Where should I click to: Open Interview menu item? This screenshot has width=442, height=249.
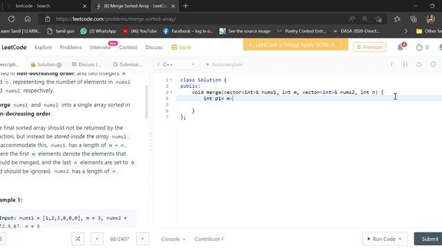coord(100,47)
